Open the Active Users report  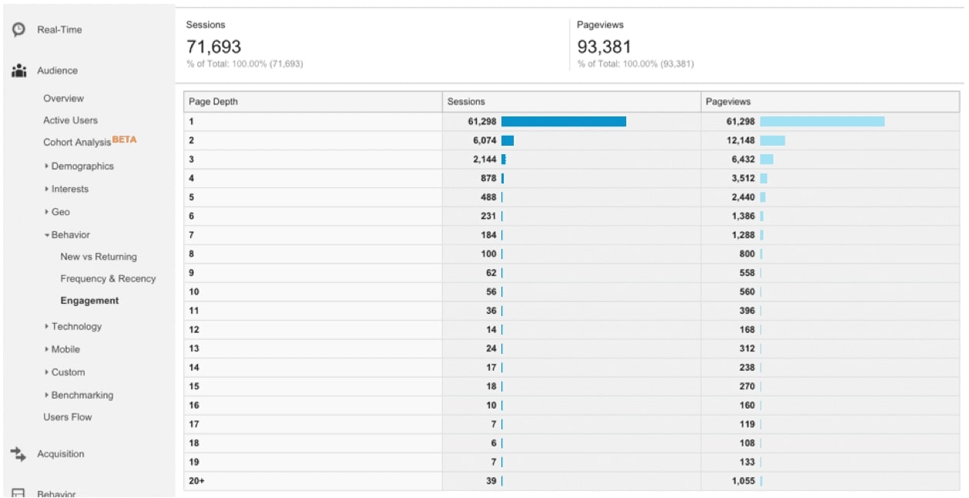(70, 120)
